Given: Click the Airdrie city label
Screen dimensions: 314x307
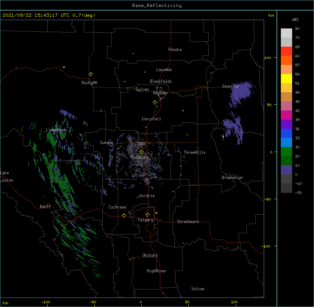Looking at the screenshot, I should tap(147, 196).
